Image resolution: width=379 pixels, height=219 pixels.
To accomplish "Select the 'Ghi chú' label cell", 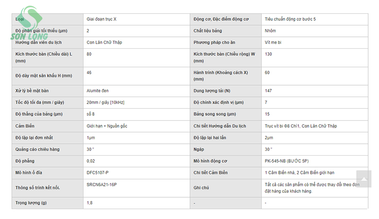I will click(226, 188).
